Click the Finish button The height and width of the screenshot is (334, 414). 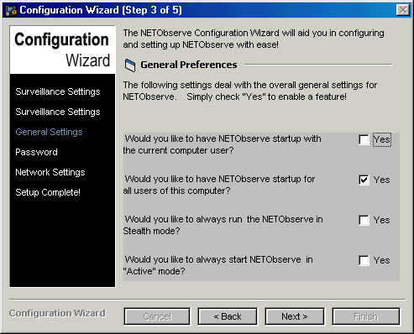coord(366,316)
